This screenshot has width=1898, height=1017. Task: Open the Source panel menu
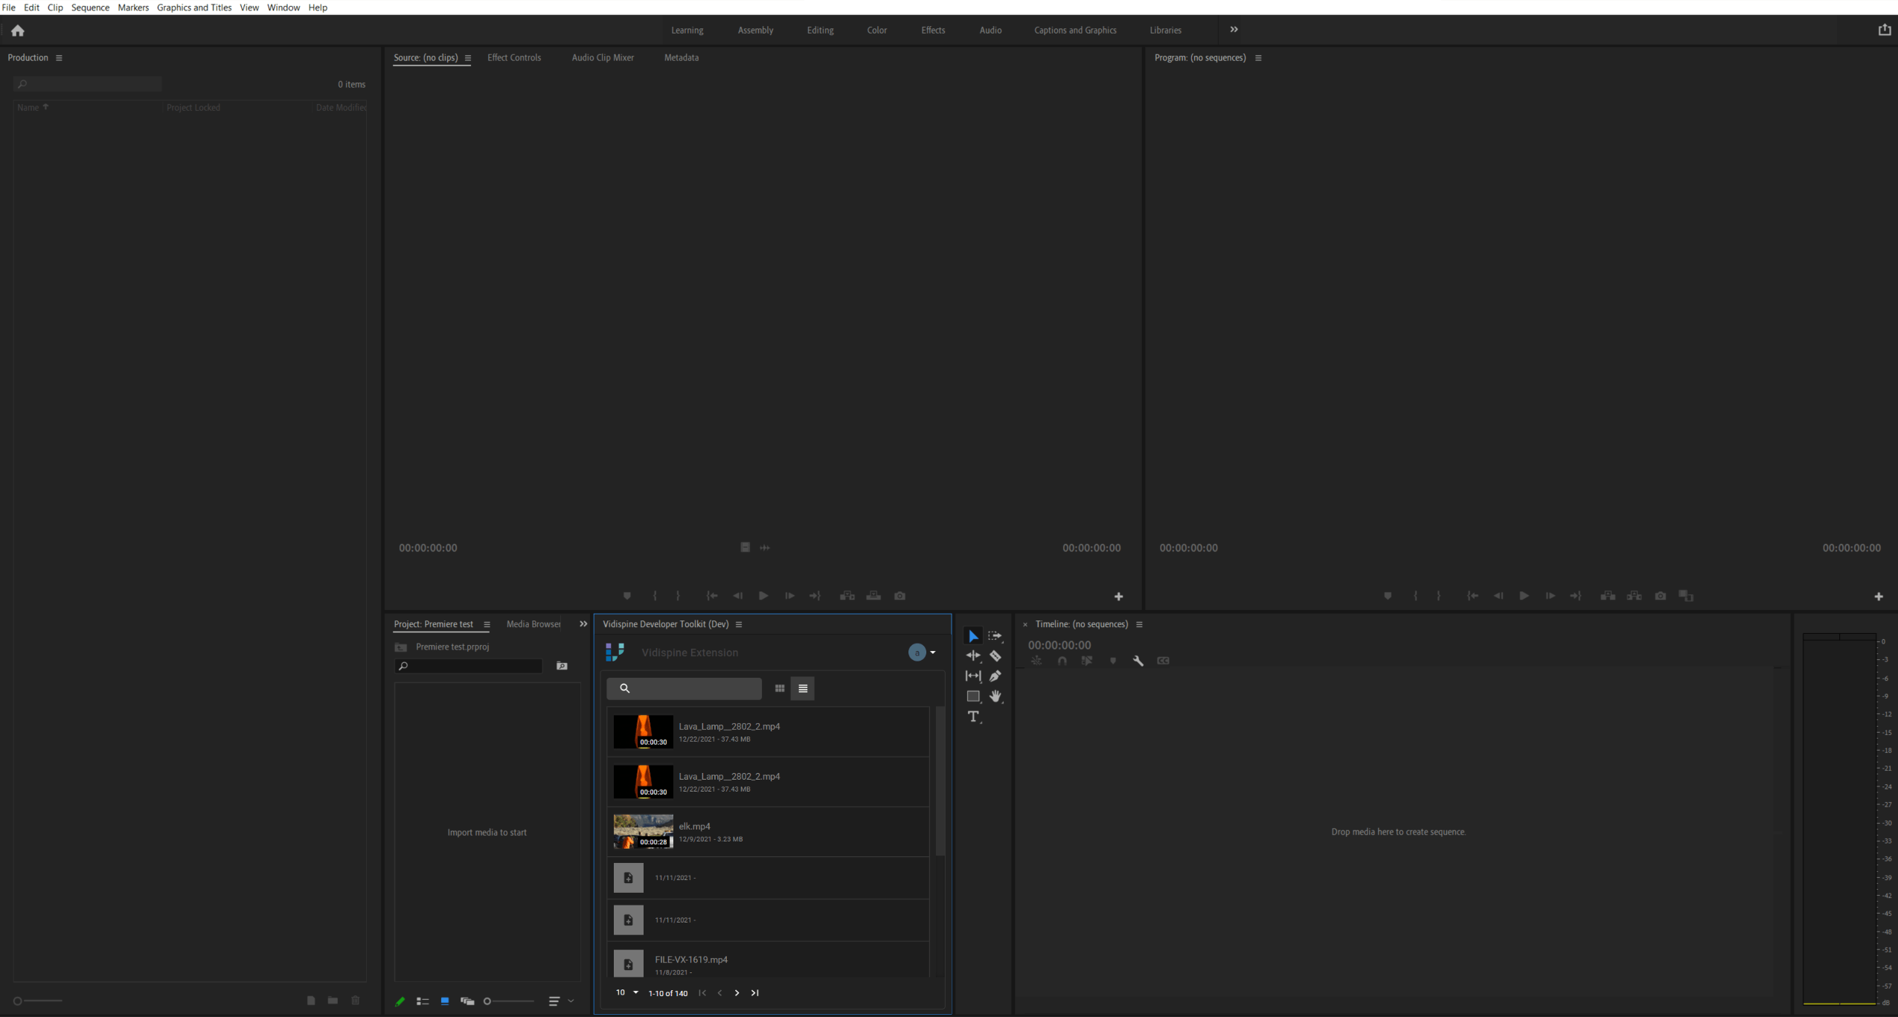coord(468,57)
